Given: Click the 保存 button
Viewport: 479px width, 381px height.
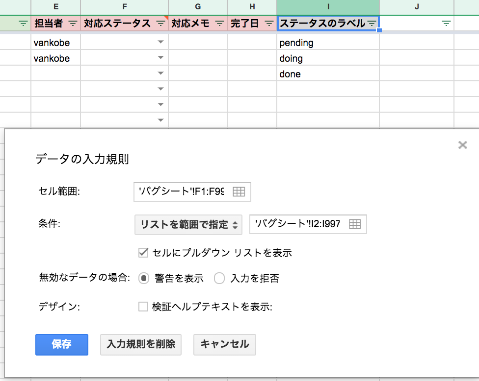Looking at the screenshot, I should tap(61, 344).
